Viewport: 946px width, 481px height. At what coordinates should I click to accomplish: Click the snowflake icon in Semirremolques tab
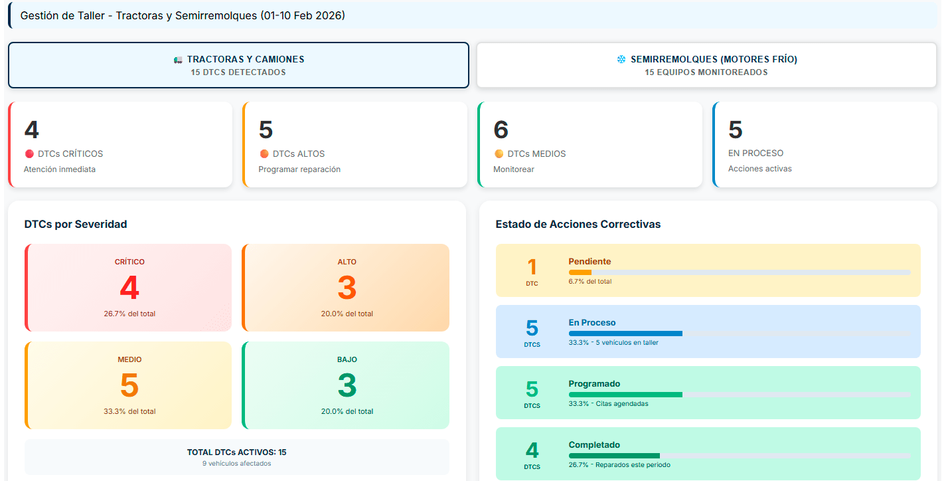[x=621, y=60]
